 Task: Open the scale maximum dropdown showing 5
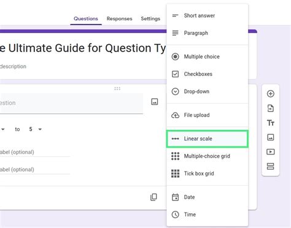(x=35, y=129)
